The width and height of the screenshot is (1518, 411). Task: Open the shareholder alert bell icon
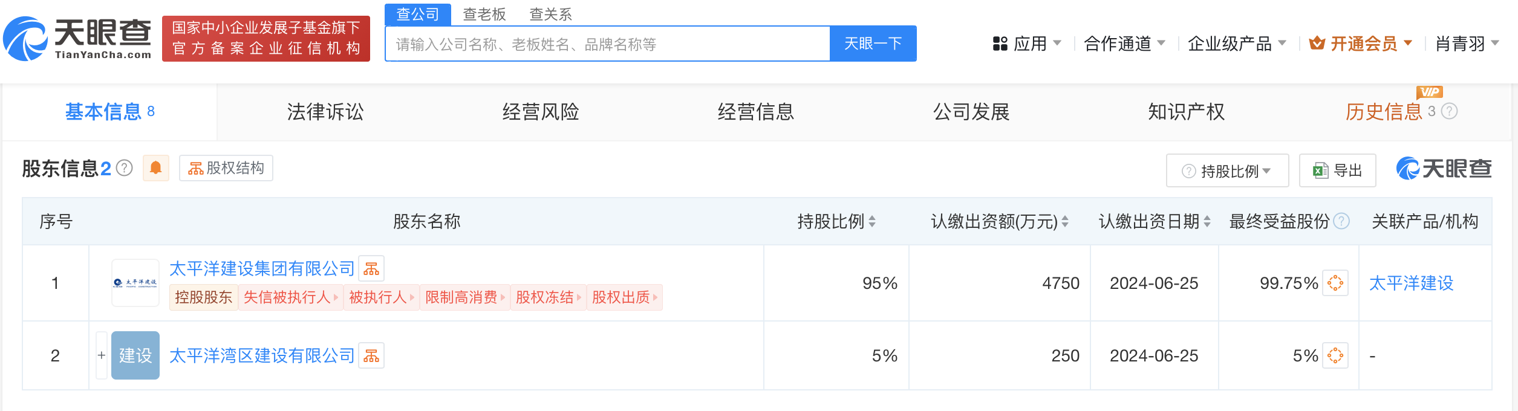click(x=155, y=168)
